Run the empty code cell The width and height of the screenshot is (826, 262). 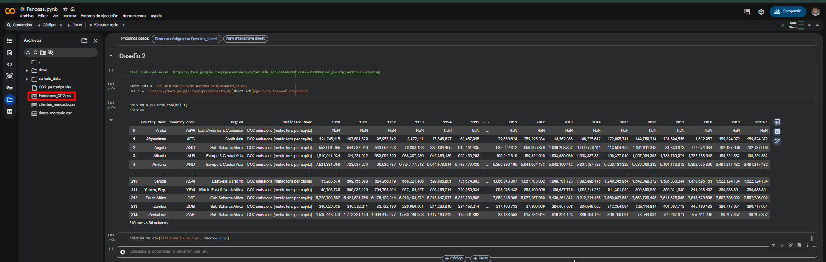coord(123,252)
